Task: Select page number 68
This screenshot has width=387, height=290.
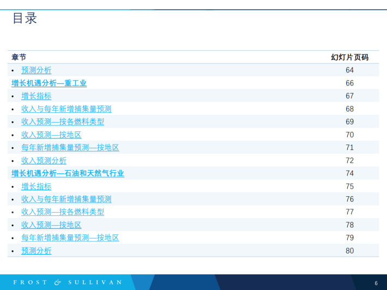Action: (x=350, y=109)
